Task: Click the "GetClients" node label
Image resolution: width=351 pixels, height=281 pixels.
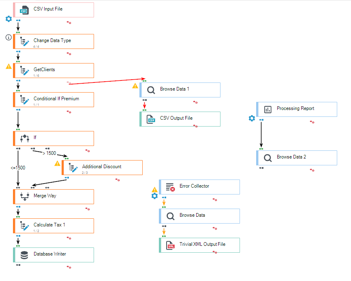Action: point(44,70)
